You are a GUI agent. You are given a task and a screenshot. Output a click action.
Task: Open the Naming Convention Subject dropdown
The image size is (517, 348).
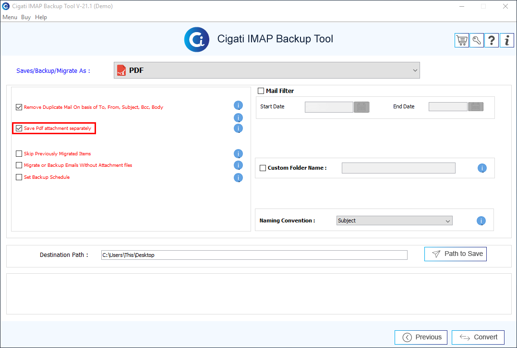coord(394,220)
